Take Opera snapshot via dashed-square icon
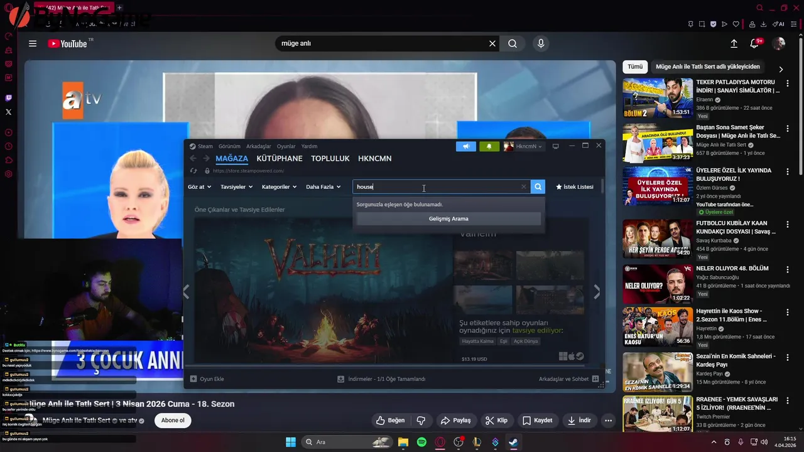 coord(702,24)
